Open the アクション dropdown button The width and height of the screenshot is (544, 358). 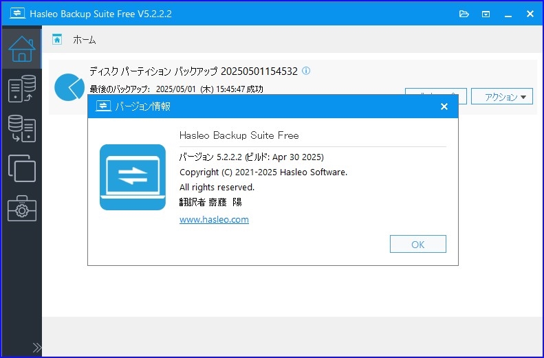tap(501, 97)
